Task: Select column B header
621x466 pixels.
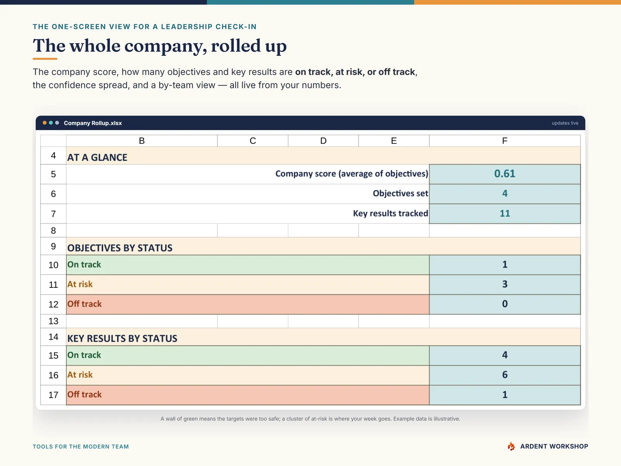Action: tap(142, 141)
